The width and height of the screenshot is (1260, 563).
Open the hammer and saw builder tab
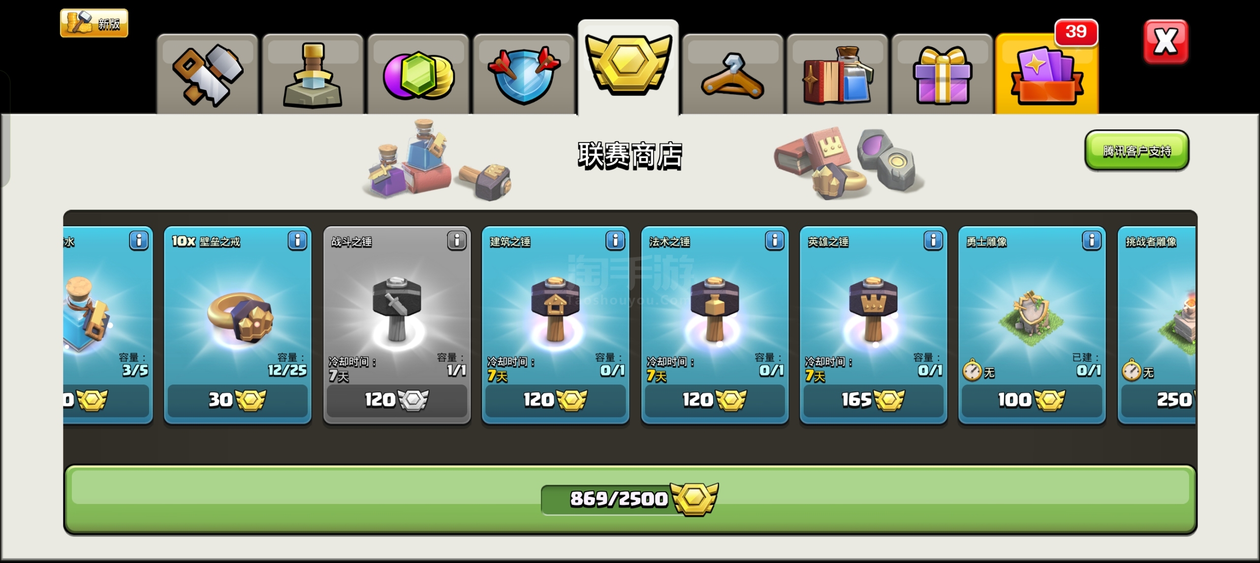coord(207,74)
